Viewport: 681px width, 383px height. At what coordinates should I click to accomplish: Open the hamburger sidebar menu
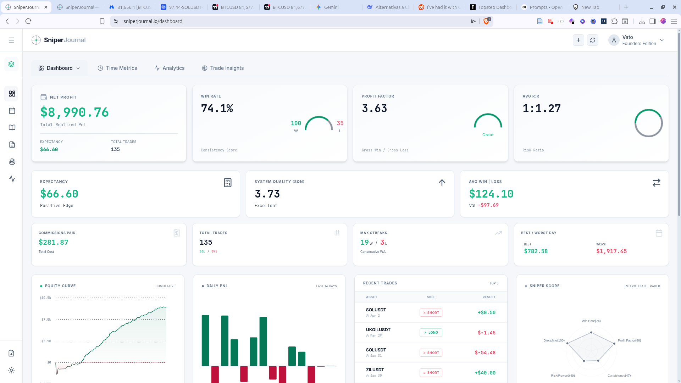click(11, 40)
